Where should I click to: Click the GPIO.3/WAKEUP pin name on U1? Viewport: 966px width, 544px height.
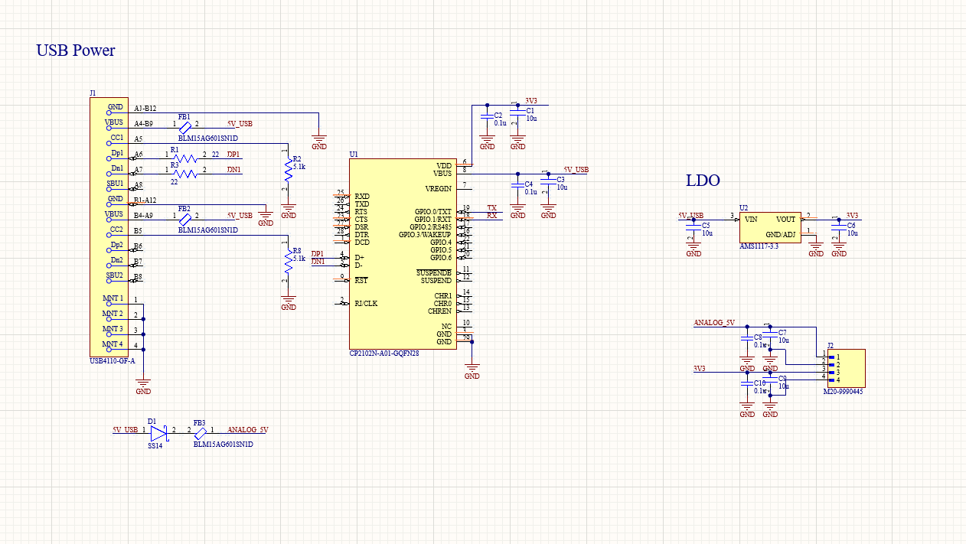pos(426,234)
